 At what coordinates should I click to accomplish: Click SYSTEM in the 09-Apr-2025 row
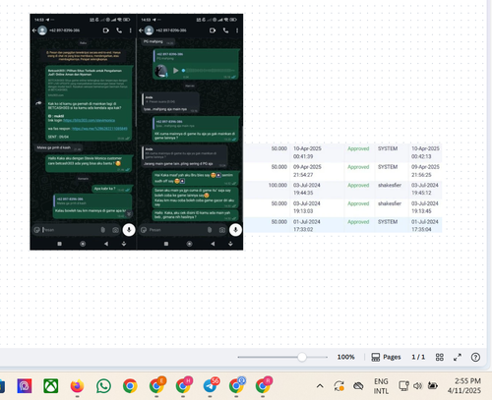tap(388, 167)
